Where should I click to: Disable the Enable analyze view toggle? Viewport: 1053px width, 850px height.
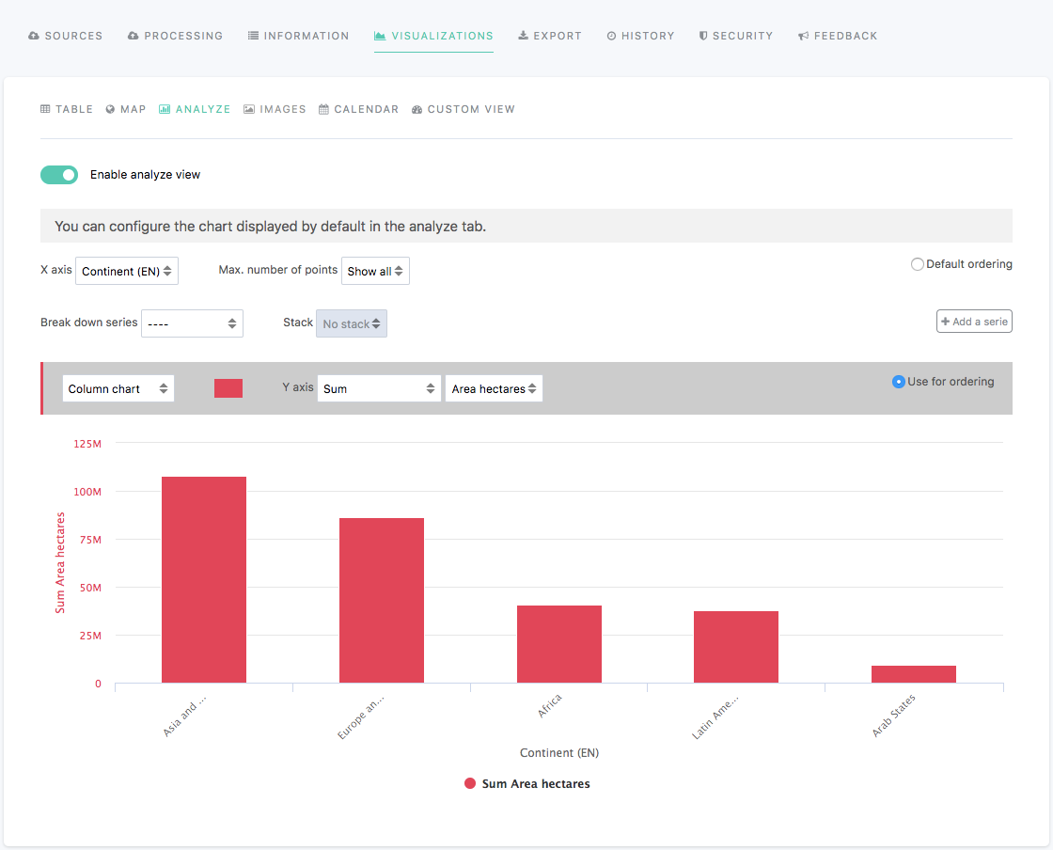tap(59, 175)
